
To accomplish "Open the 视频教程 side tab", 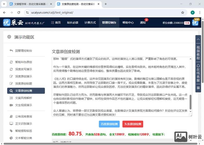I will pyautogui.click(x=198, y=52).
